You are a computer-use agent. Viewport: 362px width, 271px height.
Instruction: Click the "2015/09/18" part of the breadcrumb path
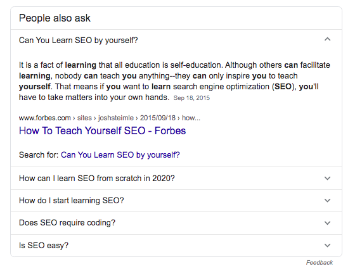158,118
